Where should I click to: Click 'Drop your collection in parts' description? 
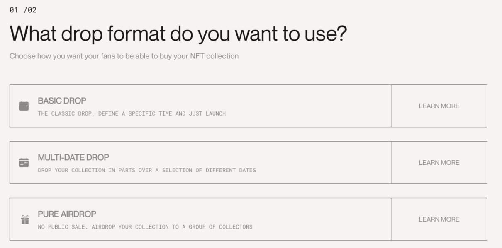146,170
